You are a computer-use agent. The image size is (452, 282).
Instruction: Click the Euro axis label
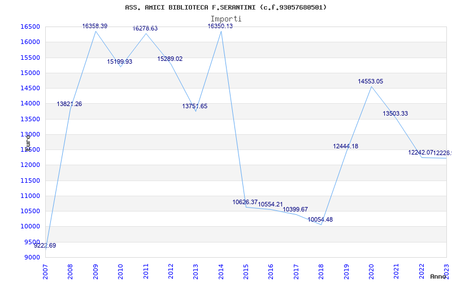[x=28, y=143]
